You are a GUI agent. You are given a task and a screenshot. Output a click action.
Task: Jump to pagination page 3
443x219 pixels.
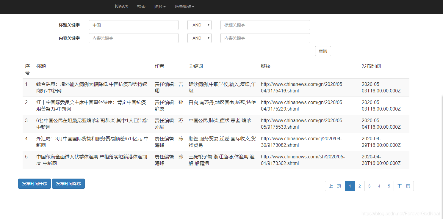coord(369,186)
